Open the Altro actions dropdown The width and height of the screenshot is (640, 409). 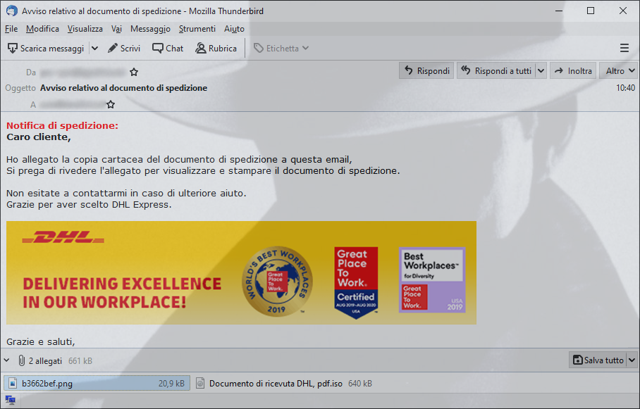tap(620, 71)
